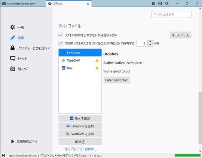
Task: Switch to the tarui.hideto@gmail.com tab
Action: coord(23,4)
